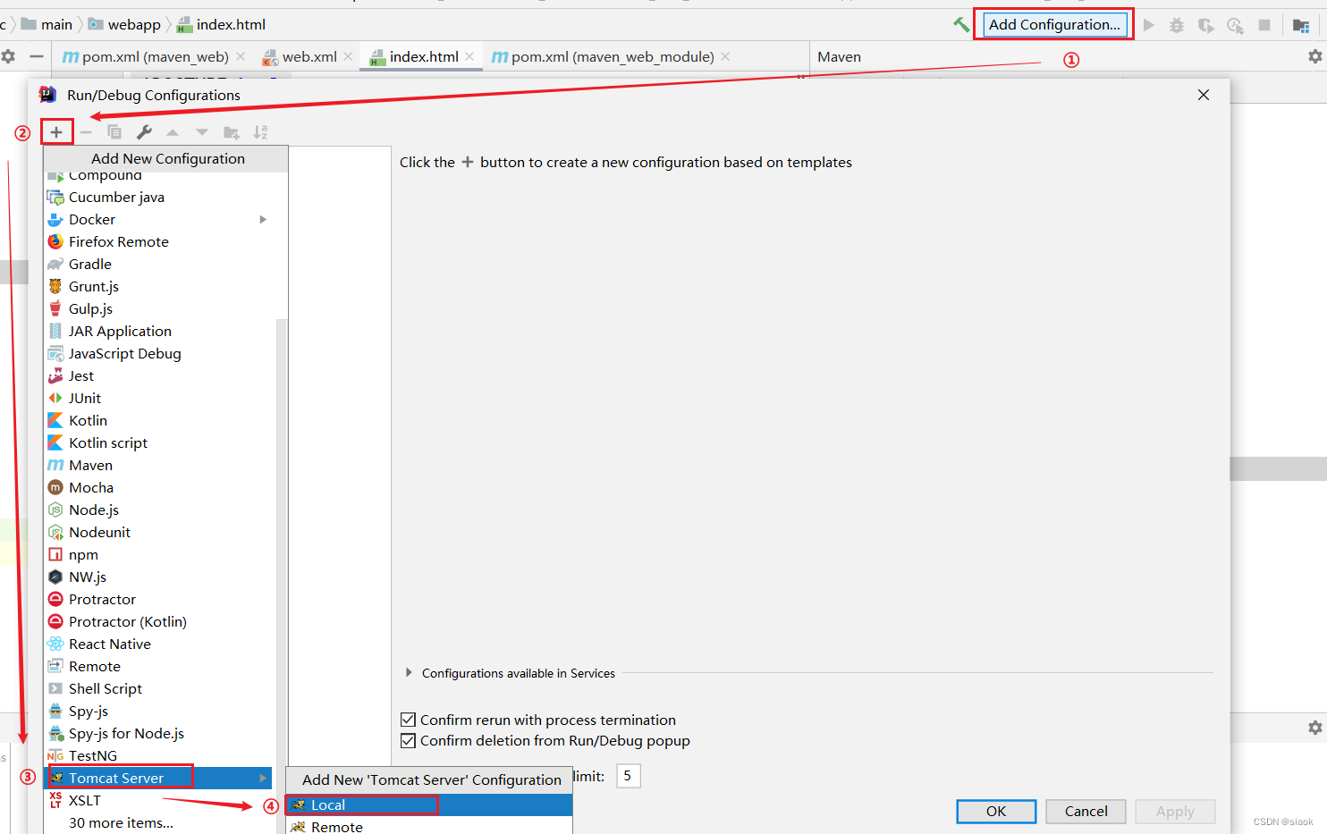
Task: Click the Run with Coverage icon
Action: pos(1206,25)
